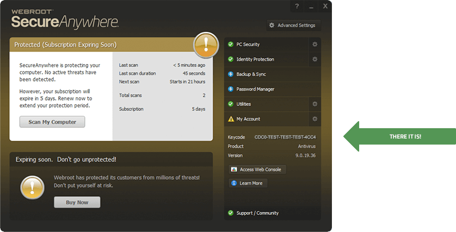Open the Support / Community link

pos(257,213)
